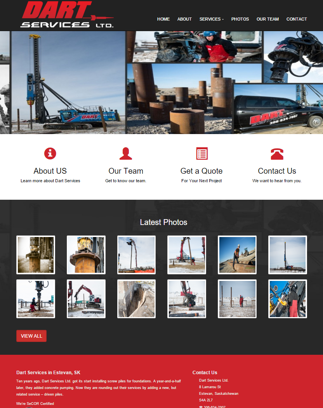Click the red telephone icon above Contact Us
This screenshot has width=323, height=408.
[x=277, y=154]
